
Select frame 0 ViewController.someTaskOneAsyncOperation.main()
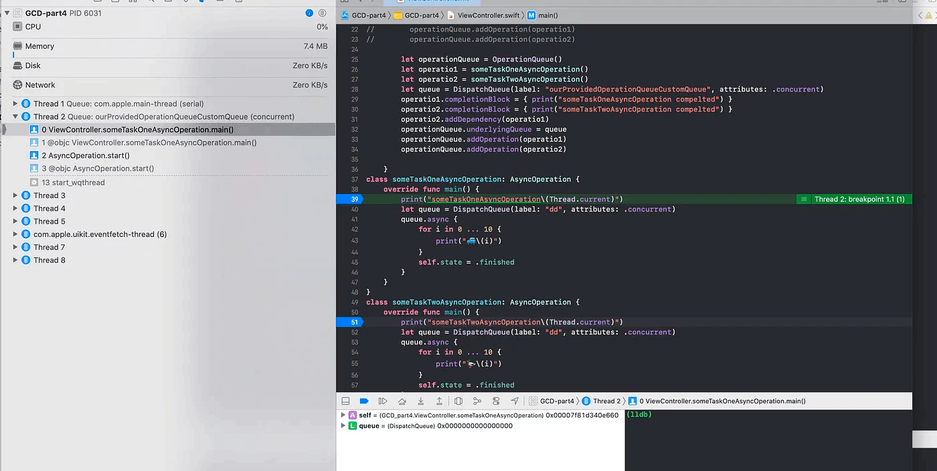click(x=167, y=130)
